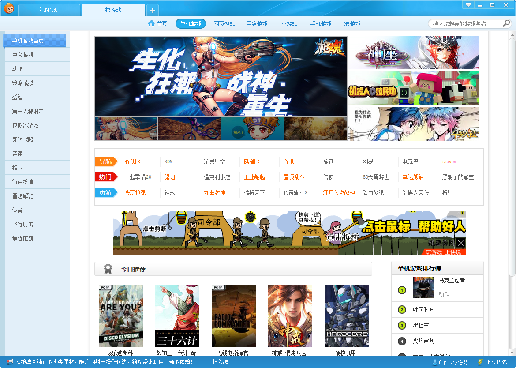The width and height of the screenshot is (516, 368).
Task: Open the H5游戏 navigation tab
Action: coord(352,24)
